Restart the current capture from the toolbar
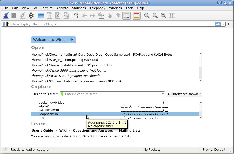 pos(23,16)
